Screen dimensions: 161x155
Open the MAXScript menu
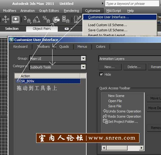coord(114,11)
